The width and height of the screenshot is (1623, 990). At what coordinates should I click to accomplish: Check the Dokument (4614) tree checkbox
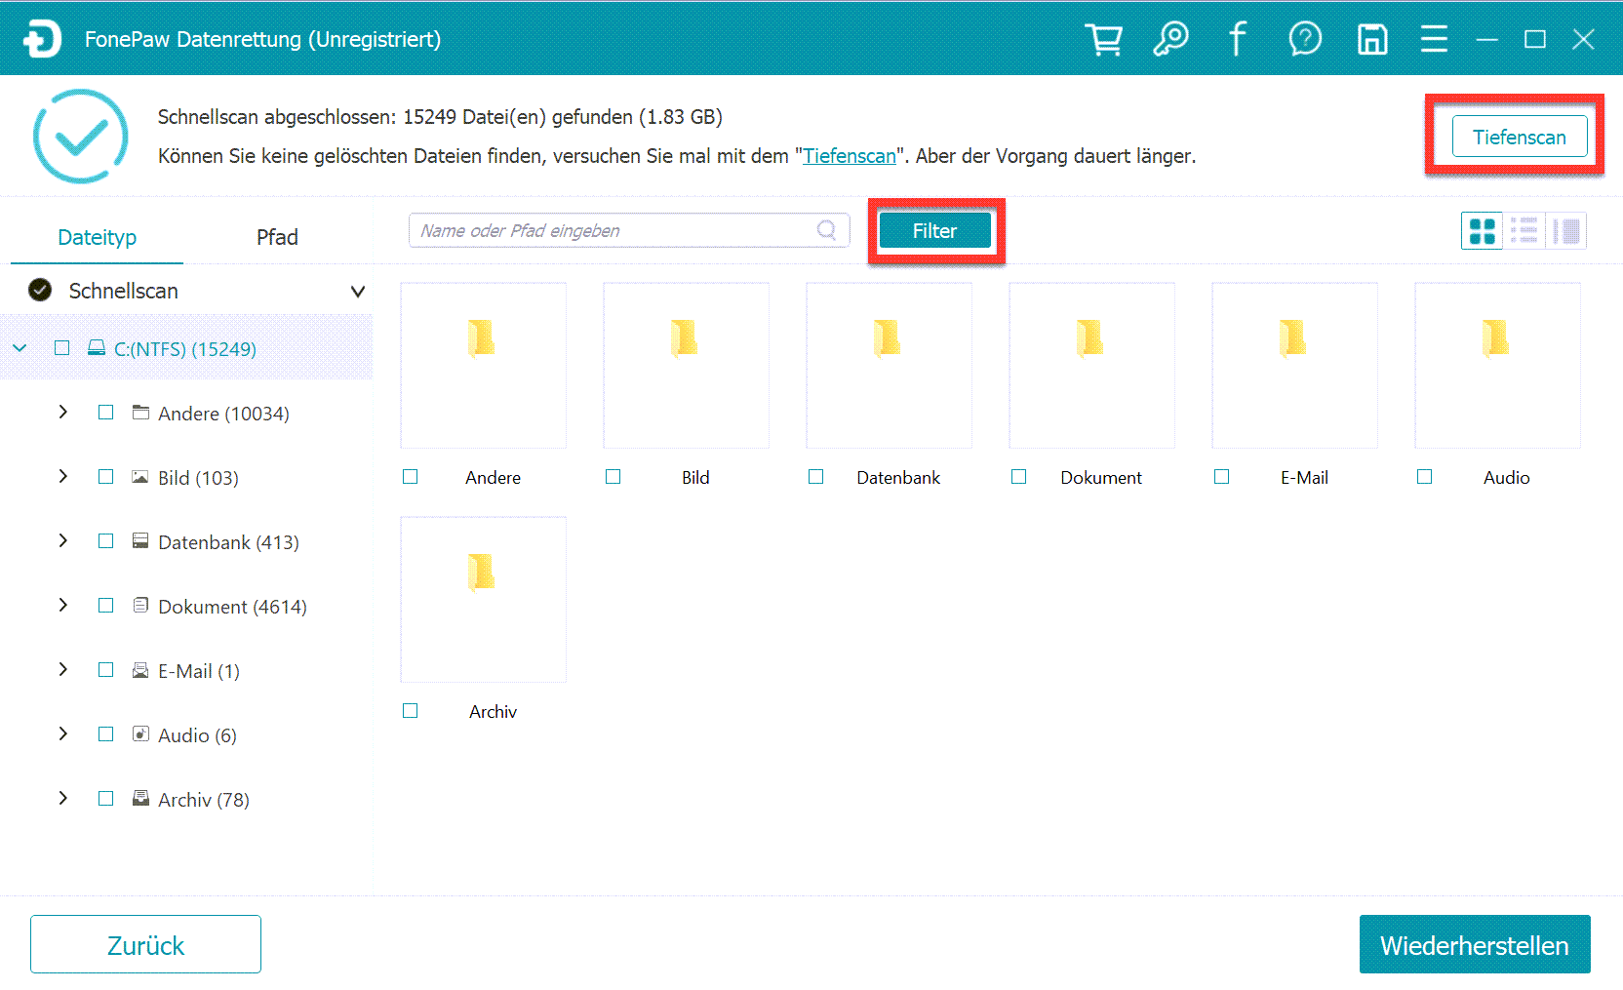[106, 606]
